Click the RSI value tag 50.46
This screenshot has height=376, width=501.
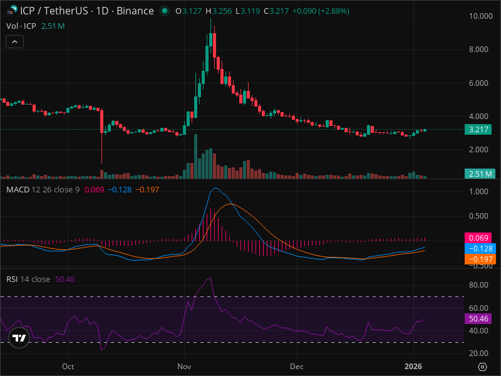pos(478,319)
